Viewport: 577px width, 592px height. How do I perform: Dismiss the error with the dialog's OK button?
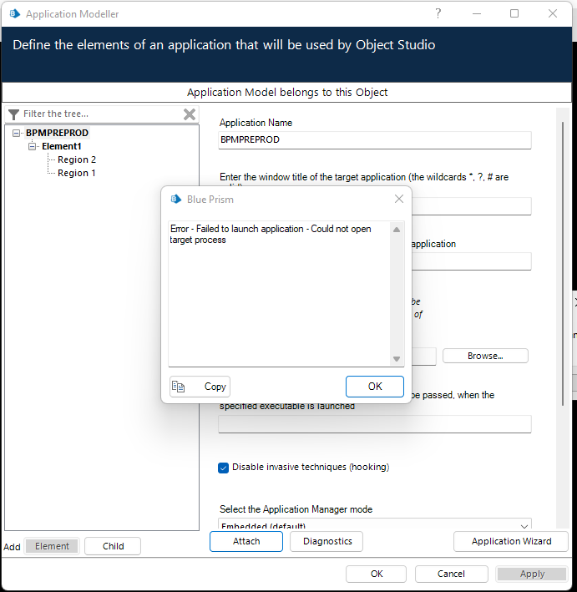pos(375,387)
